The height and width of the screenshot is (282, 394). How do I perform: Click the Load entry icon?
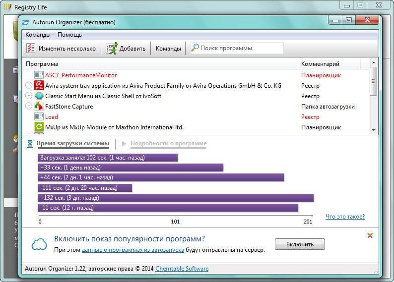tap(39, 116)
